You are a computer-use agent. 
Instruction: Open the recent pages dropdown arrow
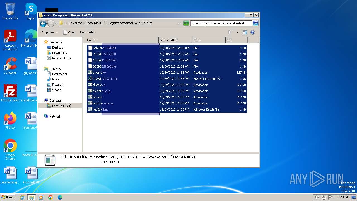pyautogui.click(x=56, y=23)
